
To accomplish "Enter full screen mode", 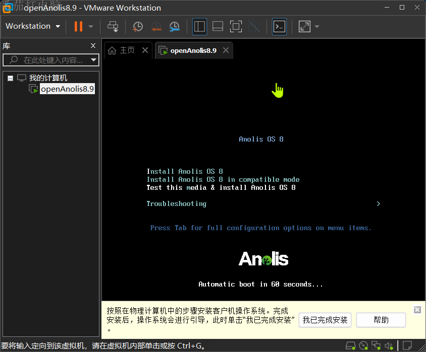I will (236, 27).
